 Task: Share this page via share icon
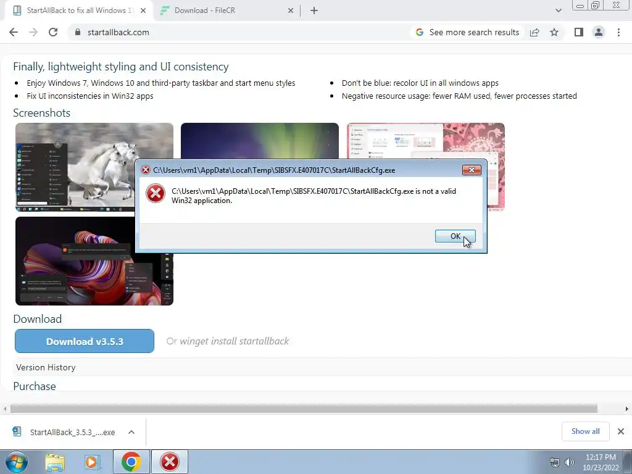click(x=534, y=32)
